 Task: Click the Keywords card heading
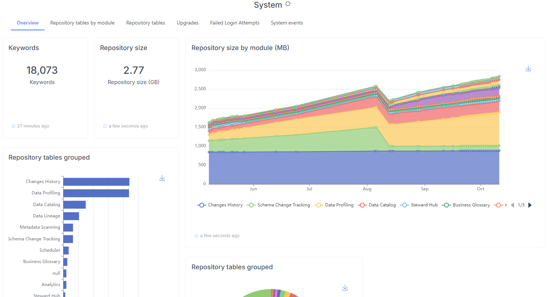[x=24, y=48]
